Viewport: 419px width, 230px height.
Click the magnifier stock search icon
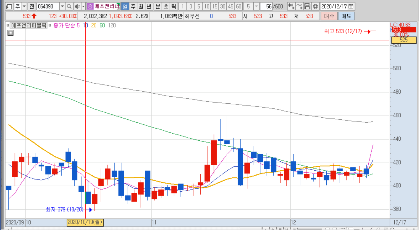click(69, 6)
